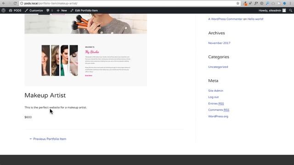
Task: Click the blue hexagon extension icon
Action: 284,3
